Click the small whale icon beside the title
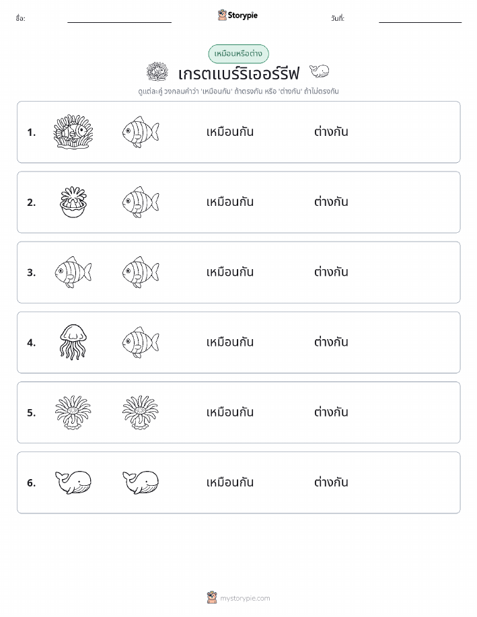 coord(319,71)
